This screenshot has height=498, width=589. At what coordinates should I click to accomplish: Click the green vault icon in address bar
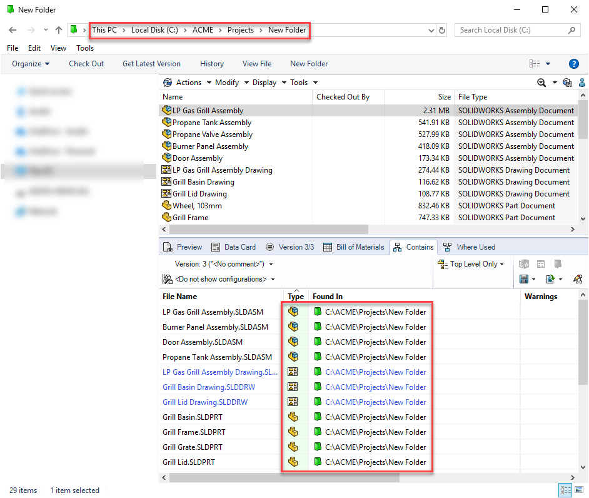click(x=74, y=29)
